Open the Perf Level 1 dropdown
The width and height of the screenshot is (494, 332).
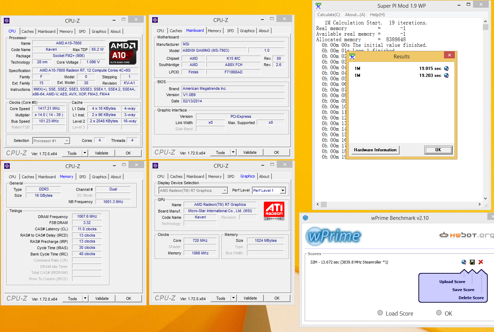point(283,190)
